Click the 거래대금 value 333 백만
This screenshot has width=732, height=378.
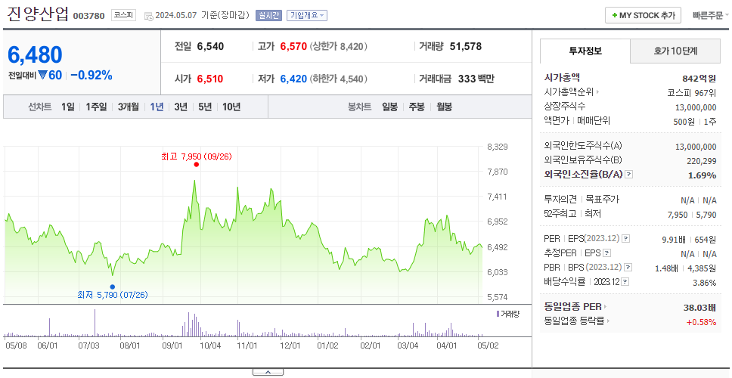pos(476,79)
